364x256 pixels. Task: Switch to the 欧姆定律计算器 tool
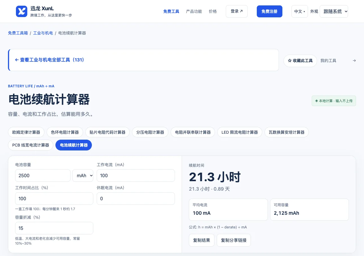point(26,132)
